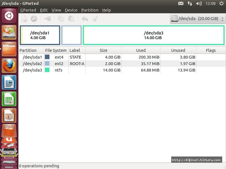226x169 pixels.
Task: Sort by the Partition column header
Action: tap(31, 50)
